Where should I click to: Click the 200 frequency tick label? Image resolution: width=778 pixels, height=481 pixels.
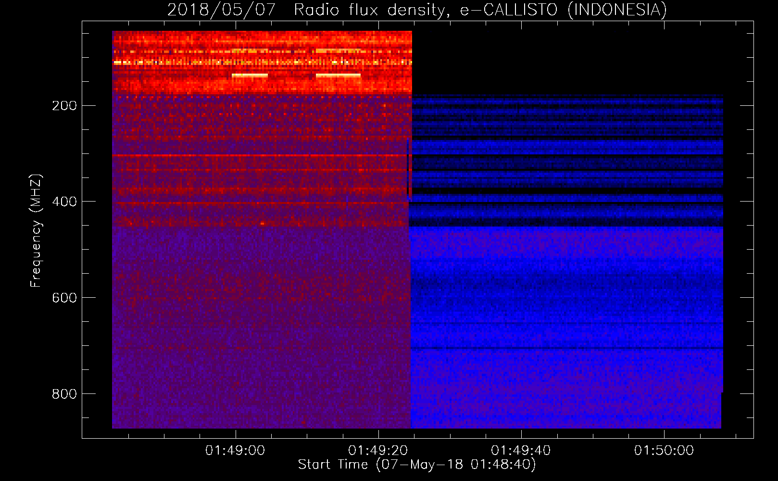64,106
